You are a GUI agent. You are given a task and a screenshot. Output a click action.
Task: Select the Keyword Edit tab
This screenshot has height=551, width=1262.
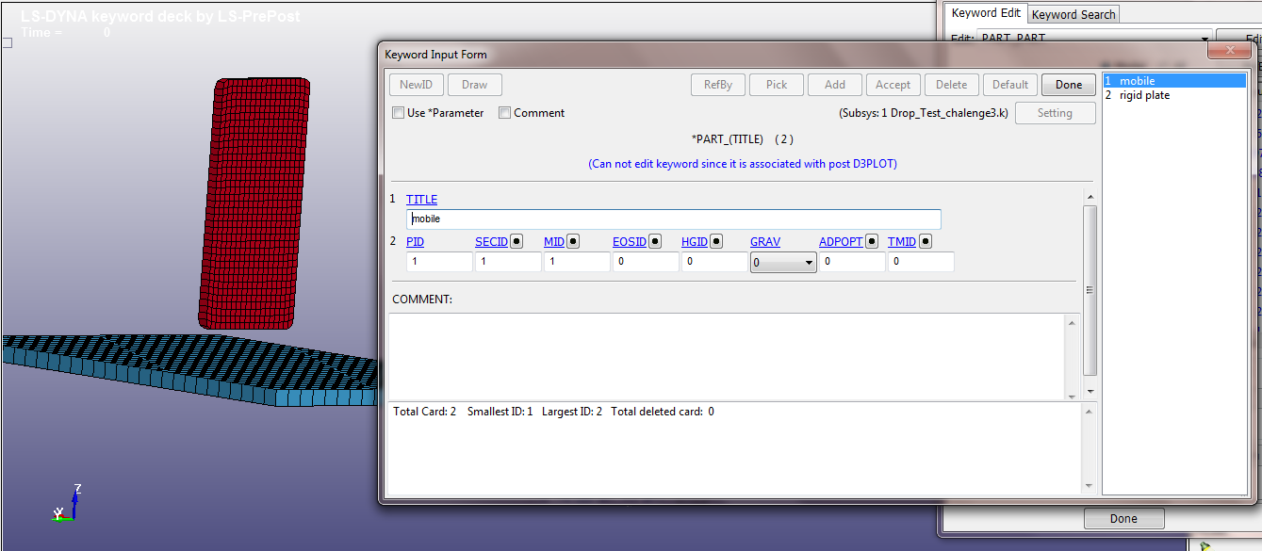coord(985,13)
